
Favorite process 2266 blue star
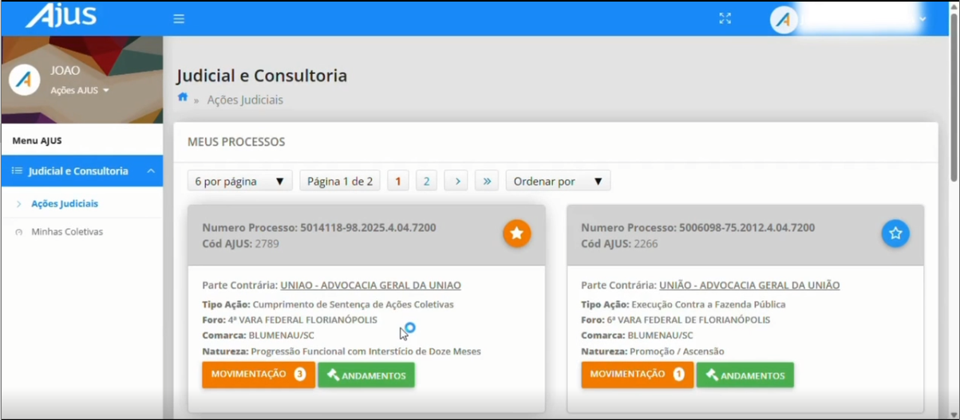pos(895,234)
